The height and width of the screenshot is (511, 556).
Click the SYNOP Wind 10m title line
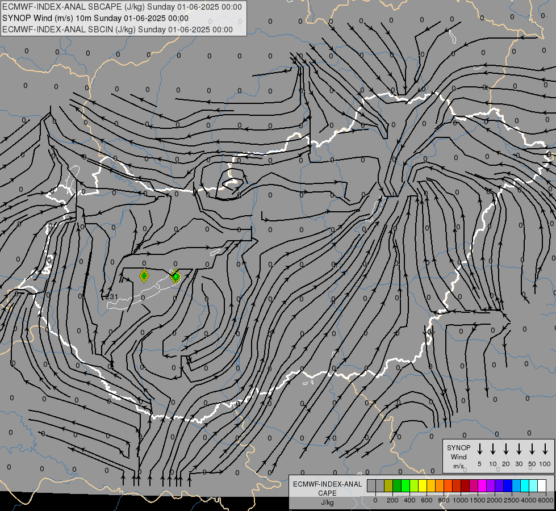click(x=95, y=18)
